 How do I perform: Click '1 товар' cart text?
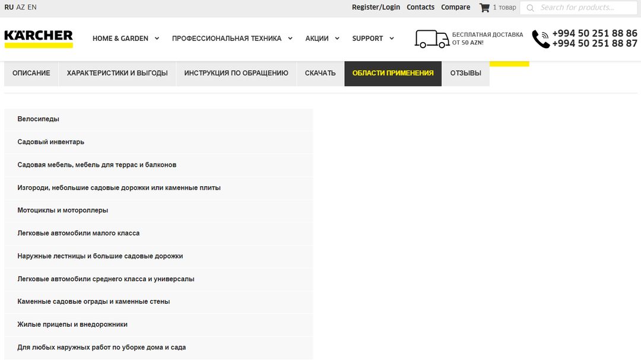point(504,7)
